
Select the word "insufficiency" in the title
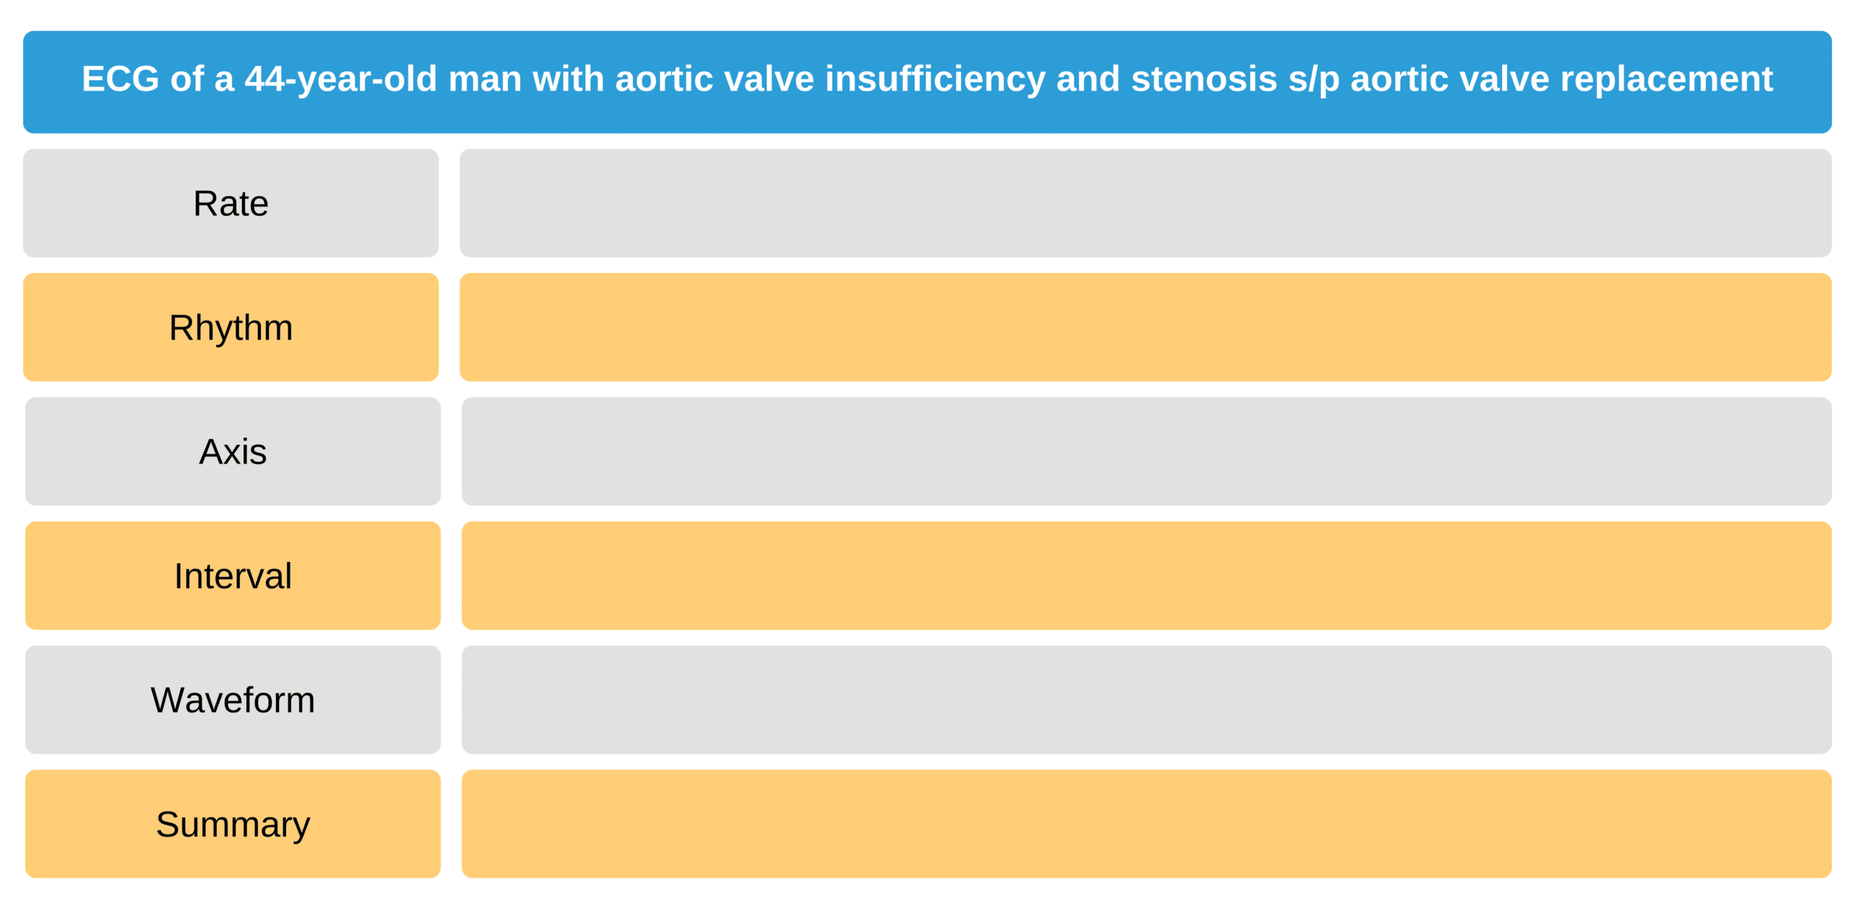[935, 79]
